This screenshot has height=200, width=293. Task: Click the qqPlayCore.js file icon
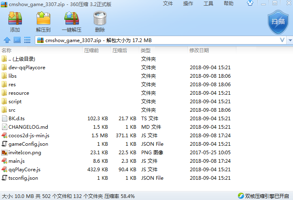tap(4, 169)
